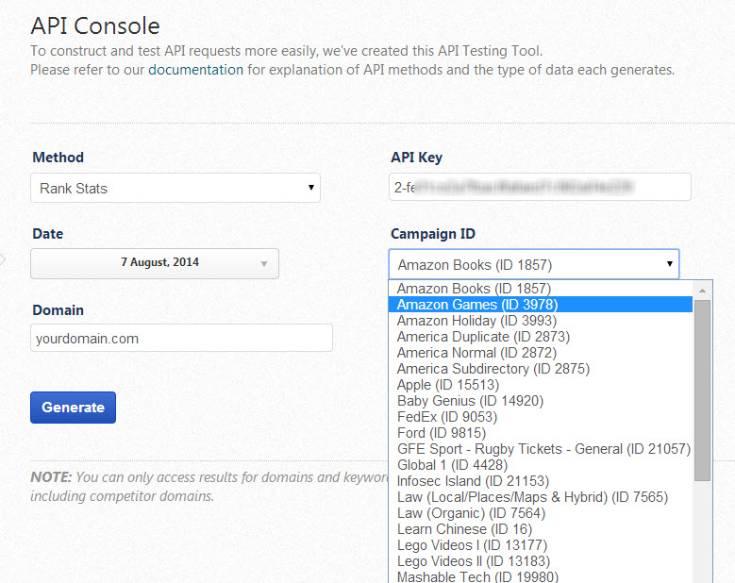735x583 pixels.
Task: Open the documentation link
Action: click(x=195, y=69)
